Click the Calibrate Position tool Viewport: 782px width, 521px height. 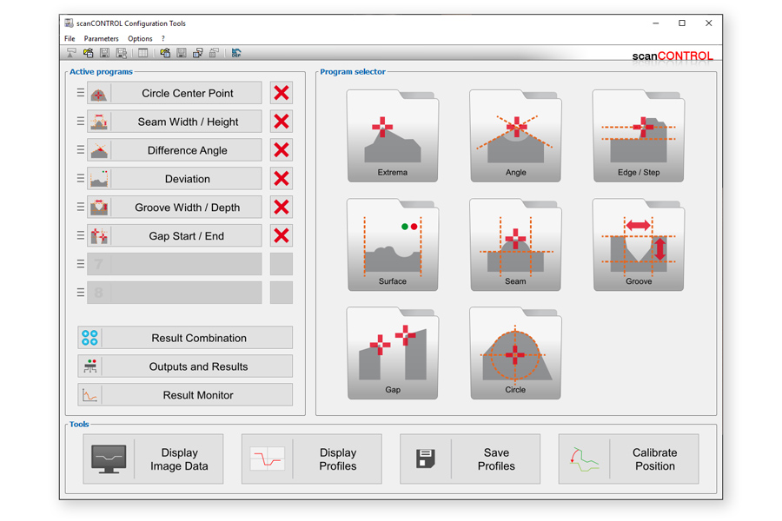(x=628, y=459)
